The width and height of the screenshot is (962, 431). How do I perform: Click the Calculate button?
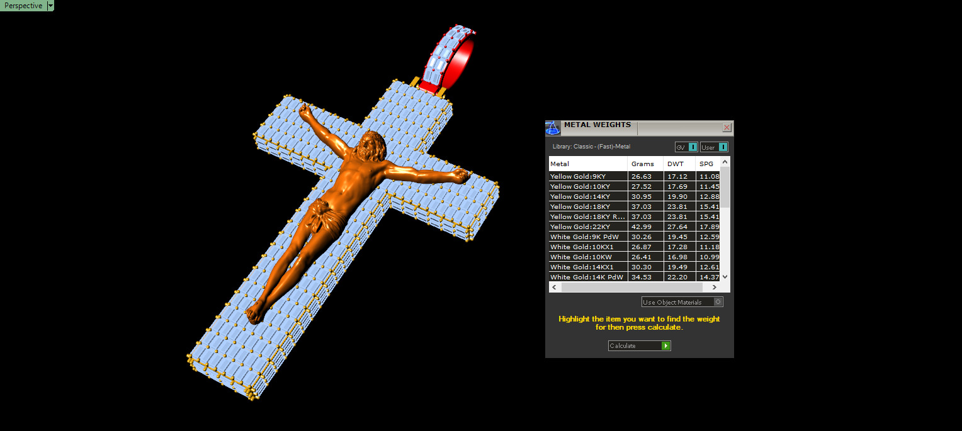[639, 345]
